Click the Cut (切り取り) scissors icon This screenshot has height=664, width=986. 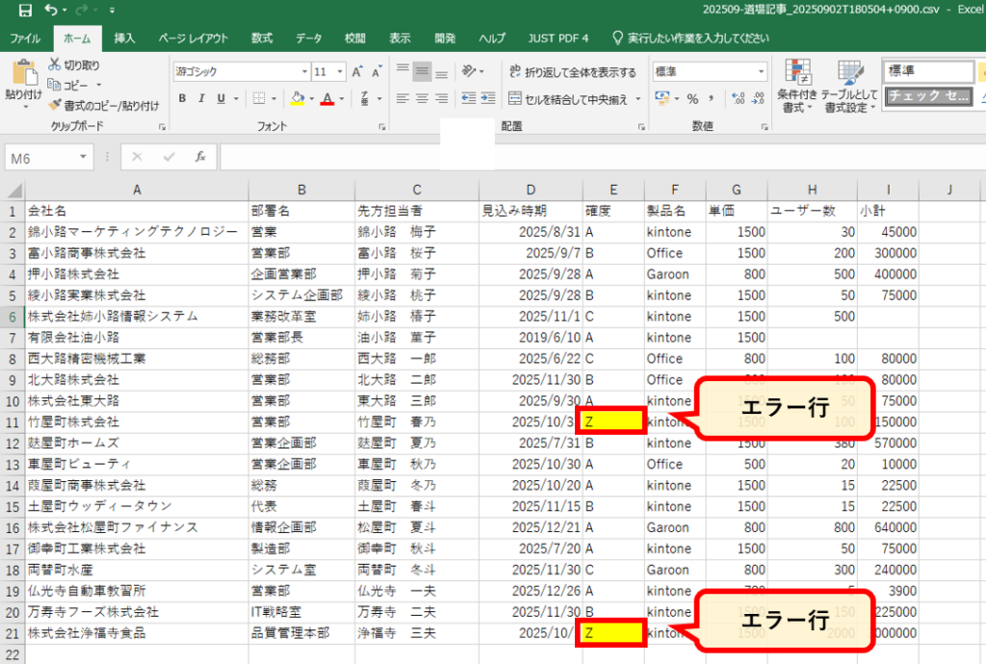pos(56,64)
